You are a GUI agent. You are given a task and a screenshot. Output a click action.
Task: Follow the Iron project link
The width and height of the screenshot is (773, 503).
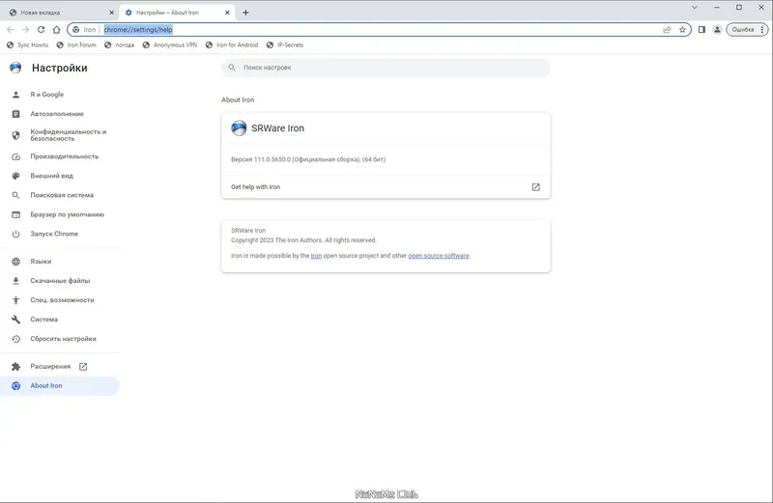point(316,256)
